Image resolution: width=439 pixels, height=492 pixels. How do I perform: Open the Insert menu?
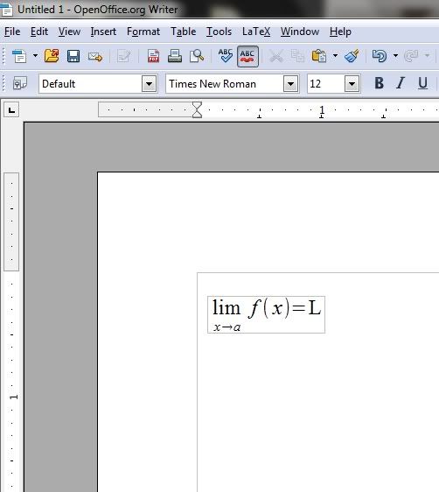click(103, 32)
